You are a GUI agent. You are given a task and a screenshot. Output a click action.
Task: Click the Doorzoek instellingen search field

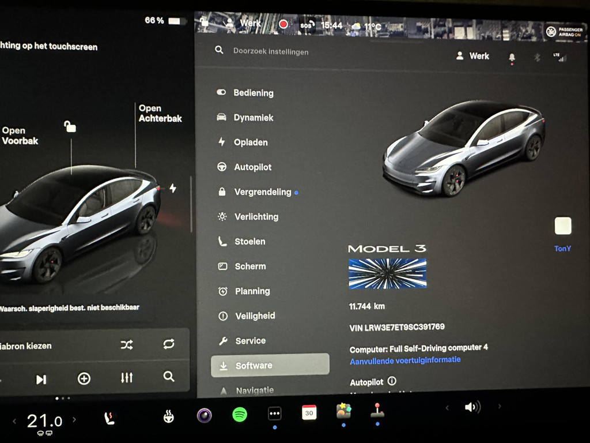(271, 51)
